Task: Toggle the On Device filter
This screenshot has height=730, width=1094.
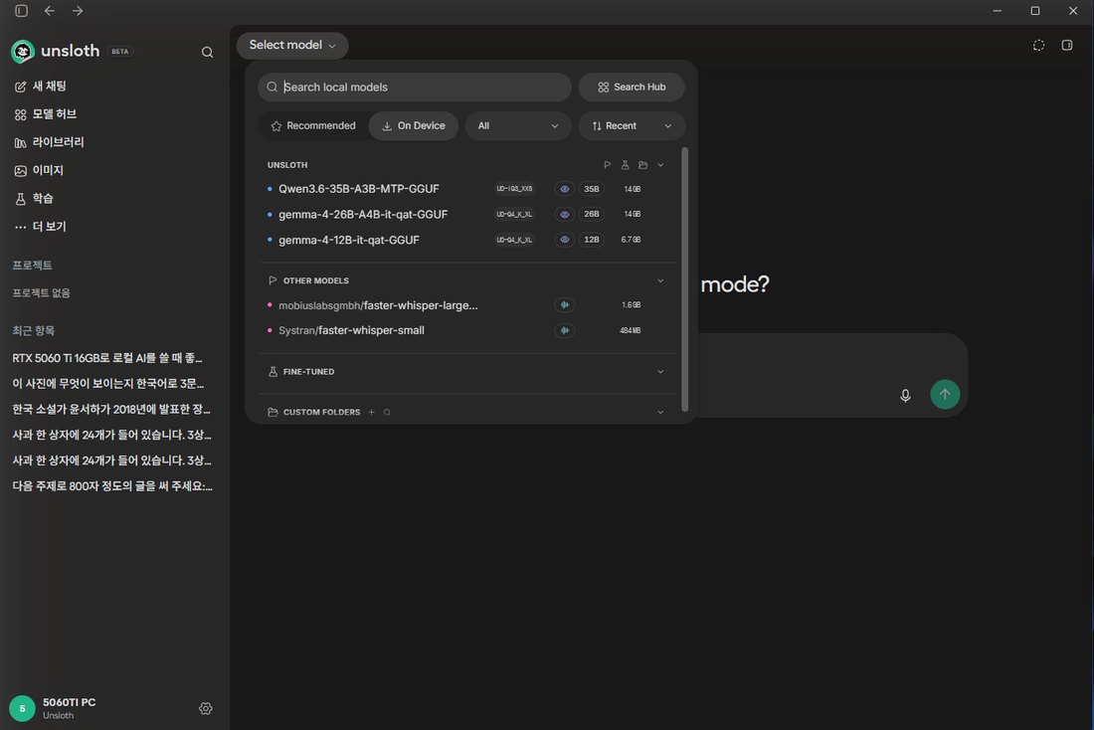Action: tap(414, 125)
